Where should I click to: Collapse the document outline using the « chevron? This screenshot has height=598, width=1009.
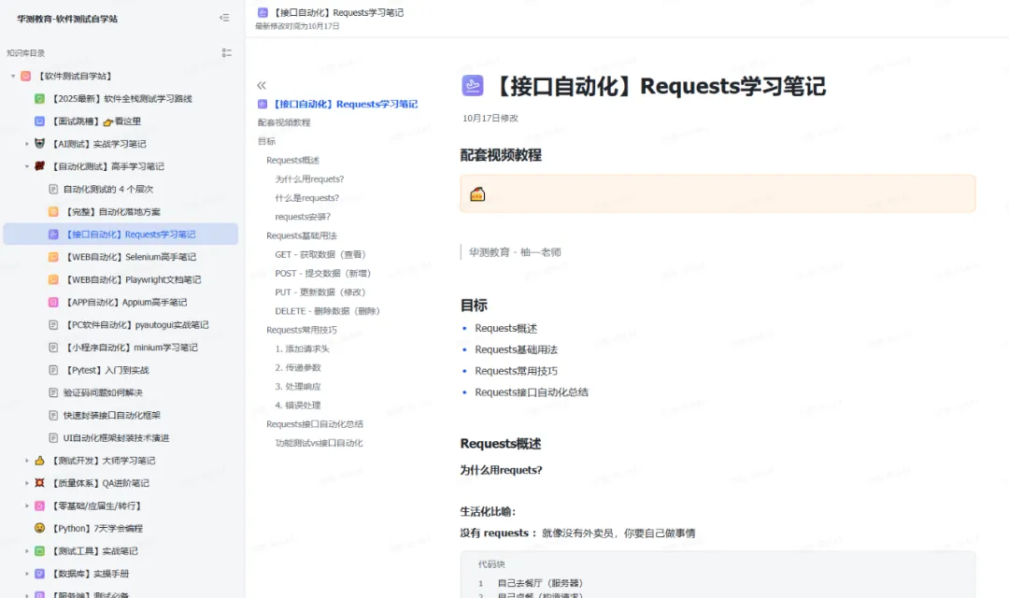tap(261, 84)
